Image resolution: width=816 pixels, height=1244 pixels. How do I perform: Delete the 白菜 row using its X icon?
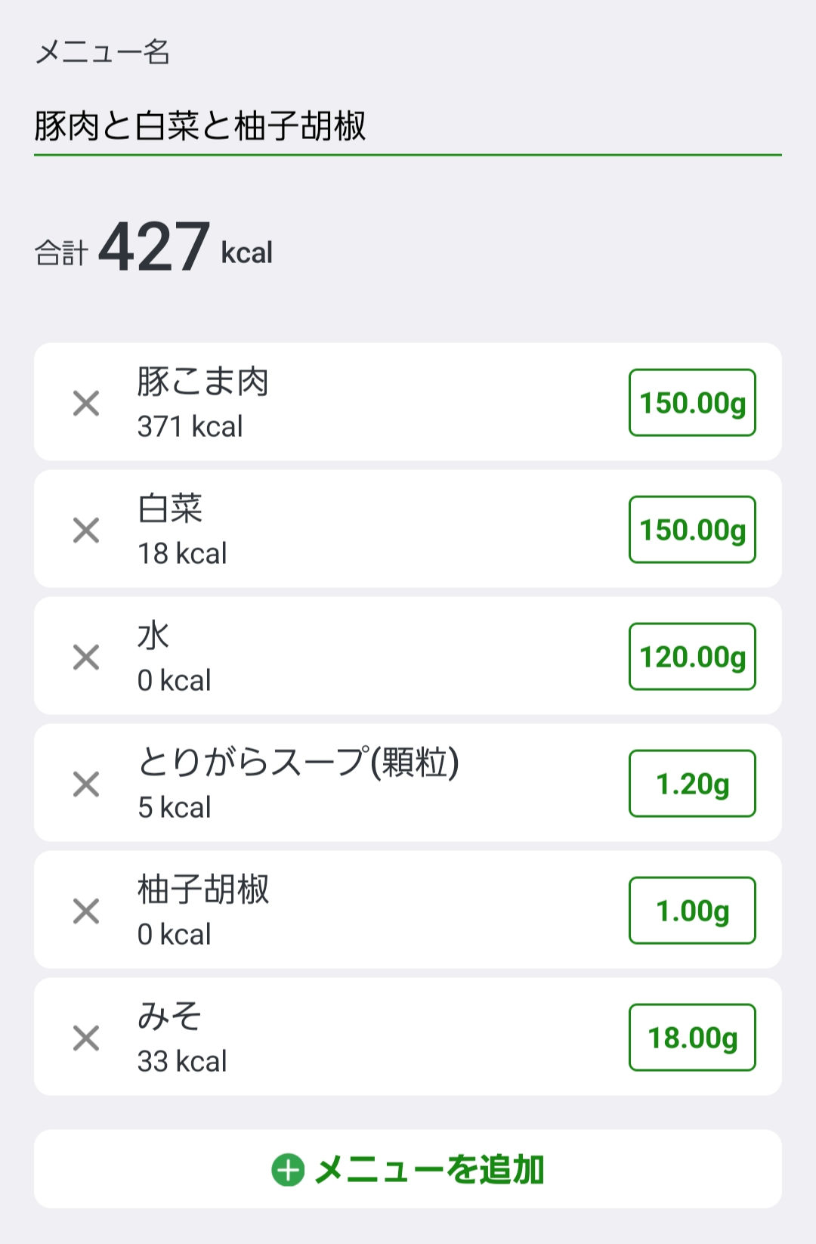pyautogui.click(x=86, y=531)
